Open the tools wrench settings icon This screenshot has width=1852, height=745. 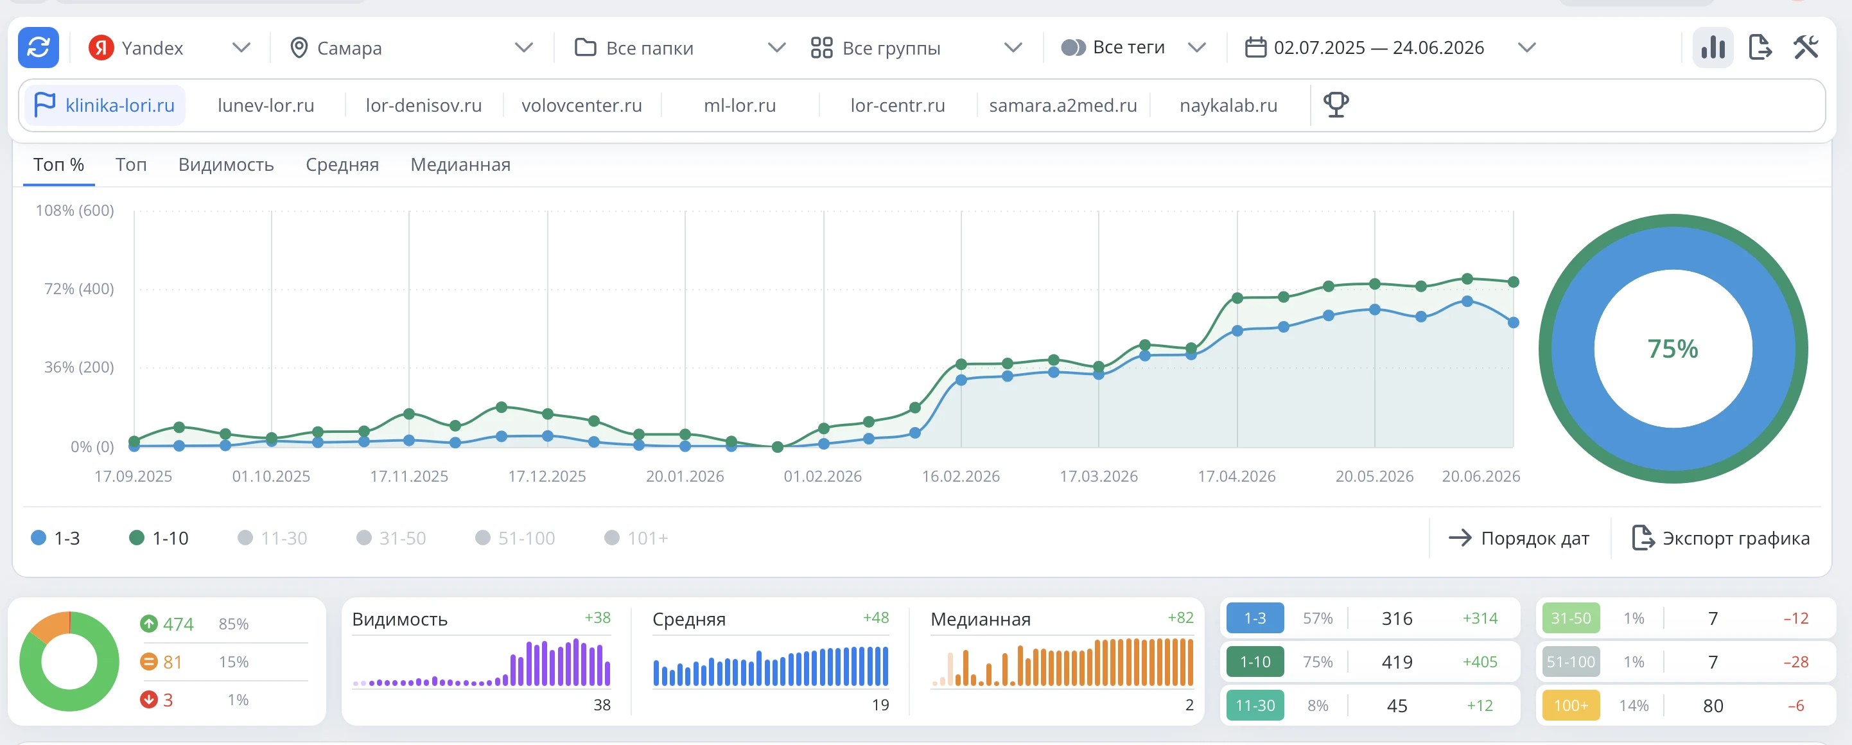pyautogui.click(x=1805, y=48)
